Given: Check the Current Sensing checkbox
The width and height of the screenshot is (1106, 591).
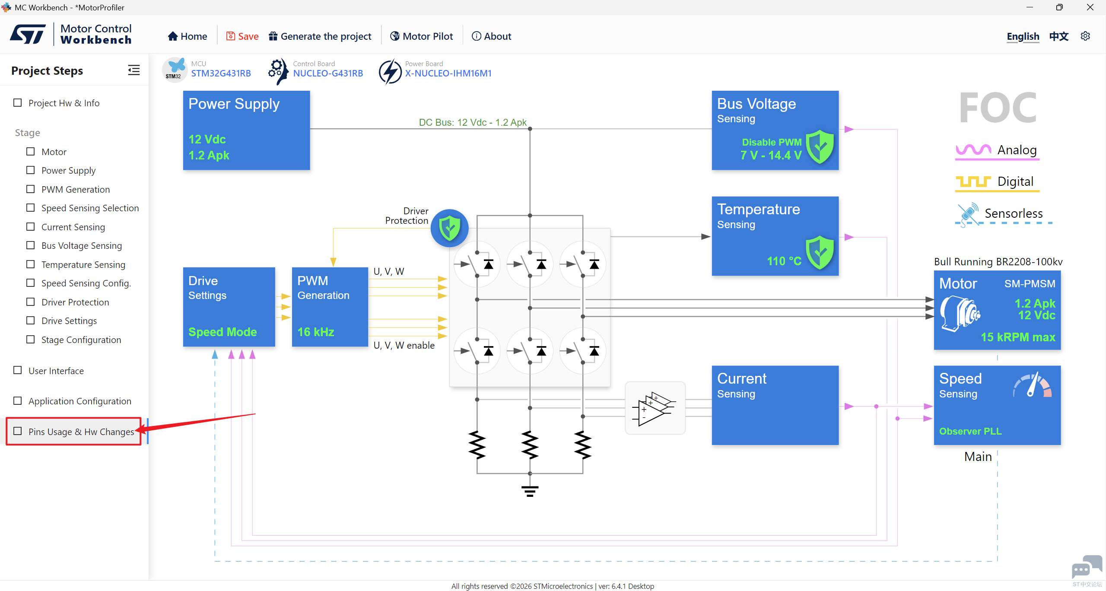Looking at the screenshot, I should [31, 227].
